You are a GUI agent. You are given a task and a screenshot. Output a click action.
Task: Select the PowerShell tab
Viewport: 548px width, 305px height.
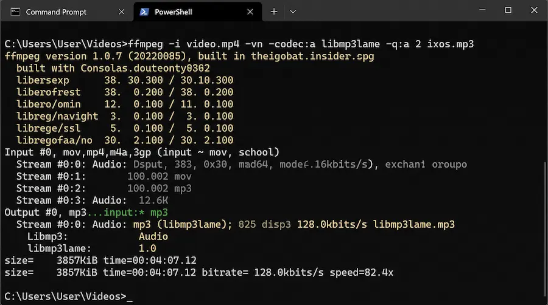click(197, 12)
